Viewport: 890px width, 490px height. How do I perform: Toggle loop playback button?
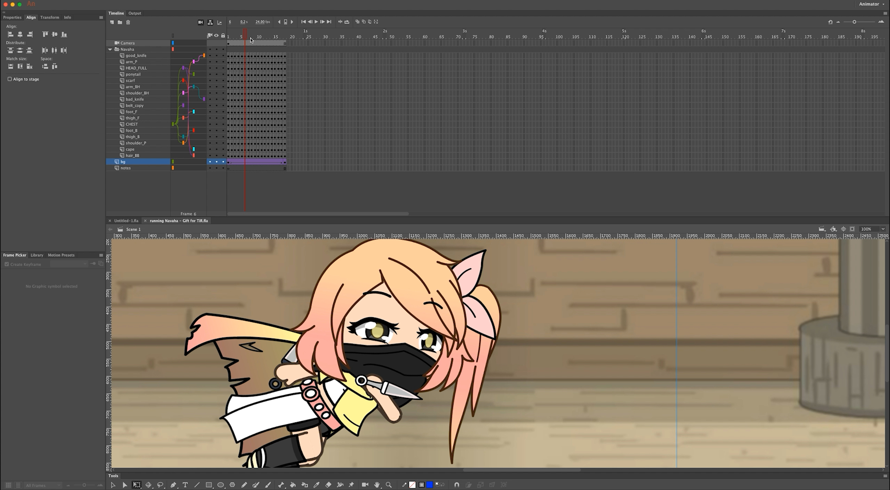[x=347, y=22]
